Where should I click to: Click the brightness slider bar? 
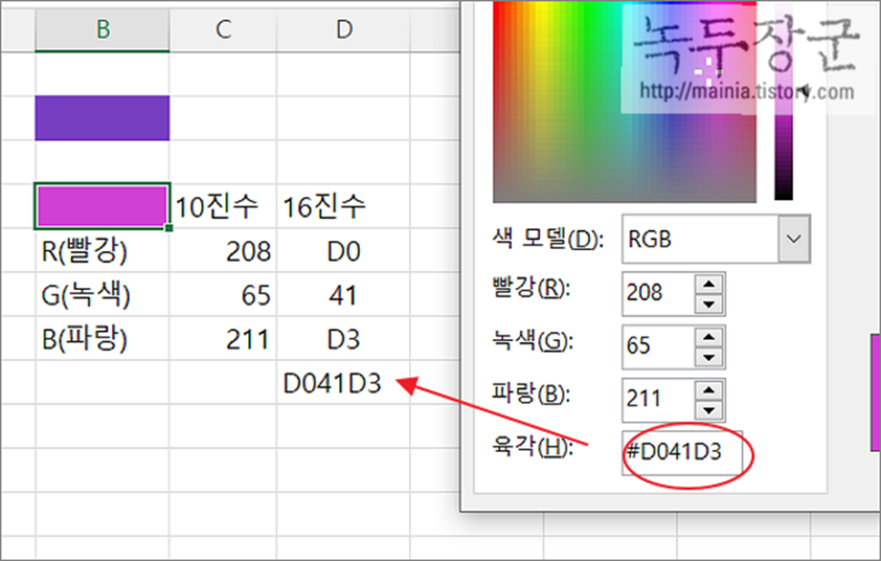coord(783,101)
